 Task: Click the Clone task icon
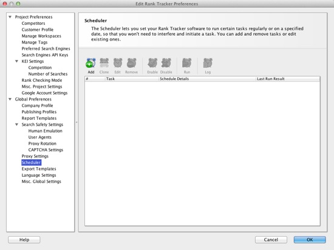pyautogui.click(x=104, y=63)
